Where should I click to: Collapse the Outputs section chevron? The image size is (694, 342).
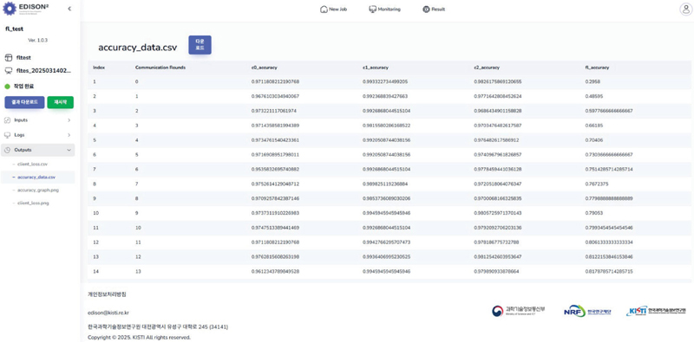[x=69, y=150]
